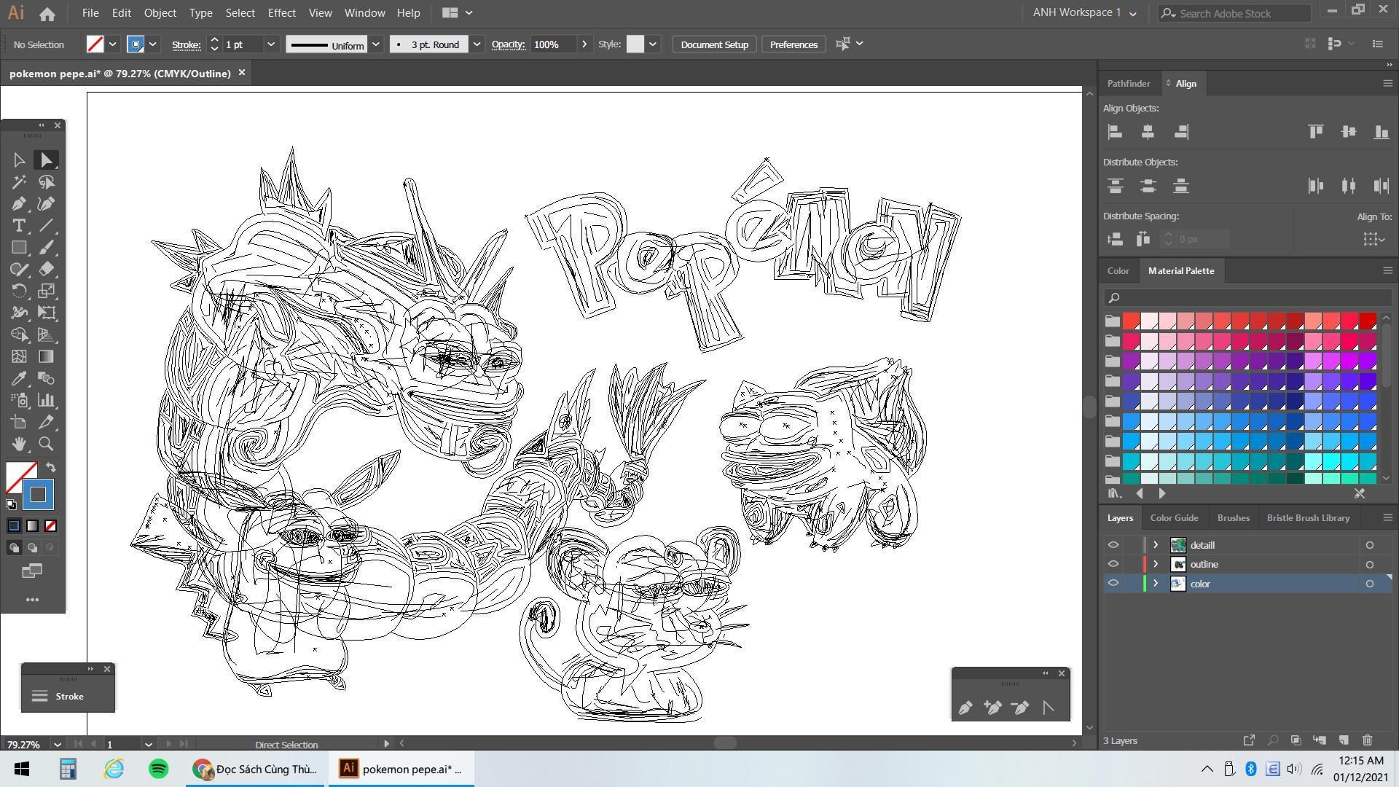Click Material Palette search field
Image resolution: width=1399 pixels, height=787 pixels.
click(x=1247, y=297)
